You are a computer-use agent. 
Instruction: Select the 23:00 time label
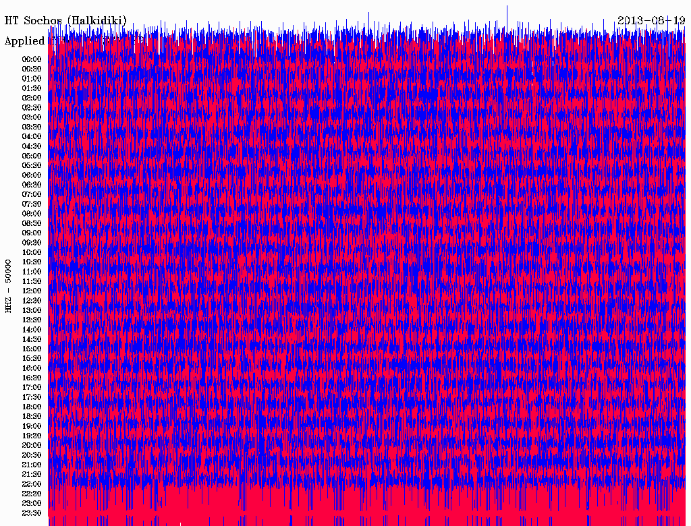tap(31, 504)
